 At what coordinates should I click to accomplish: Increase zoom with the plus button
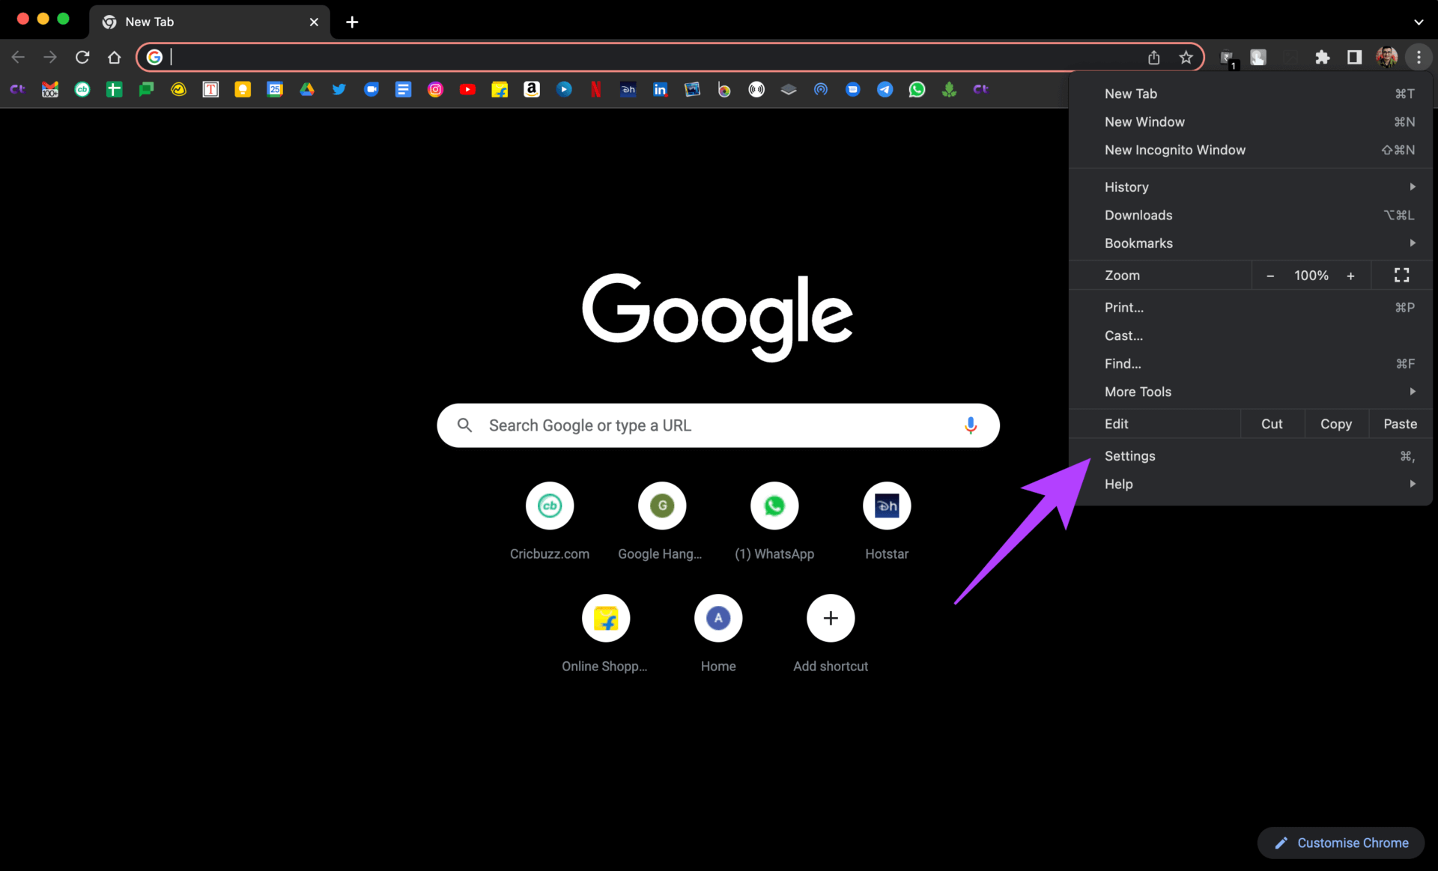click(1351, 276)
